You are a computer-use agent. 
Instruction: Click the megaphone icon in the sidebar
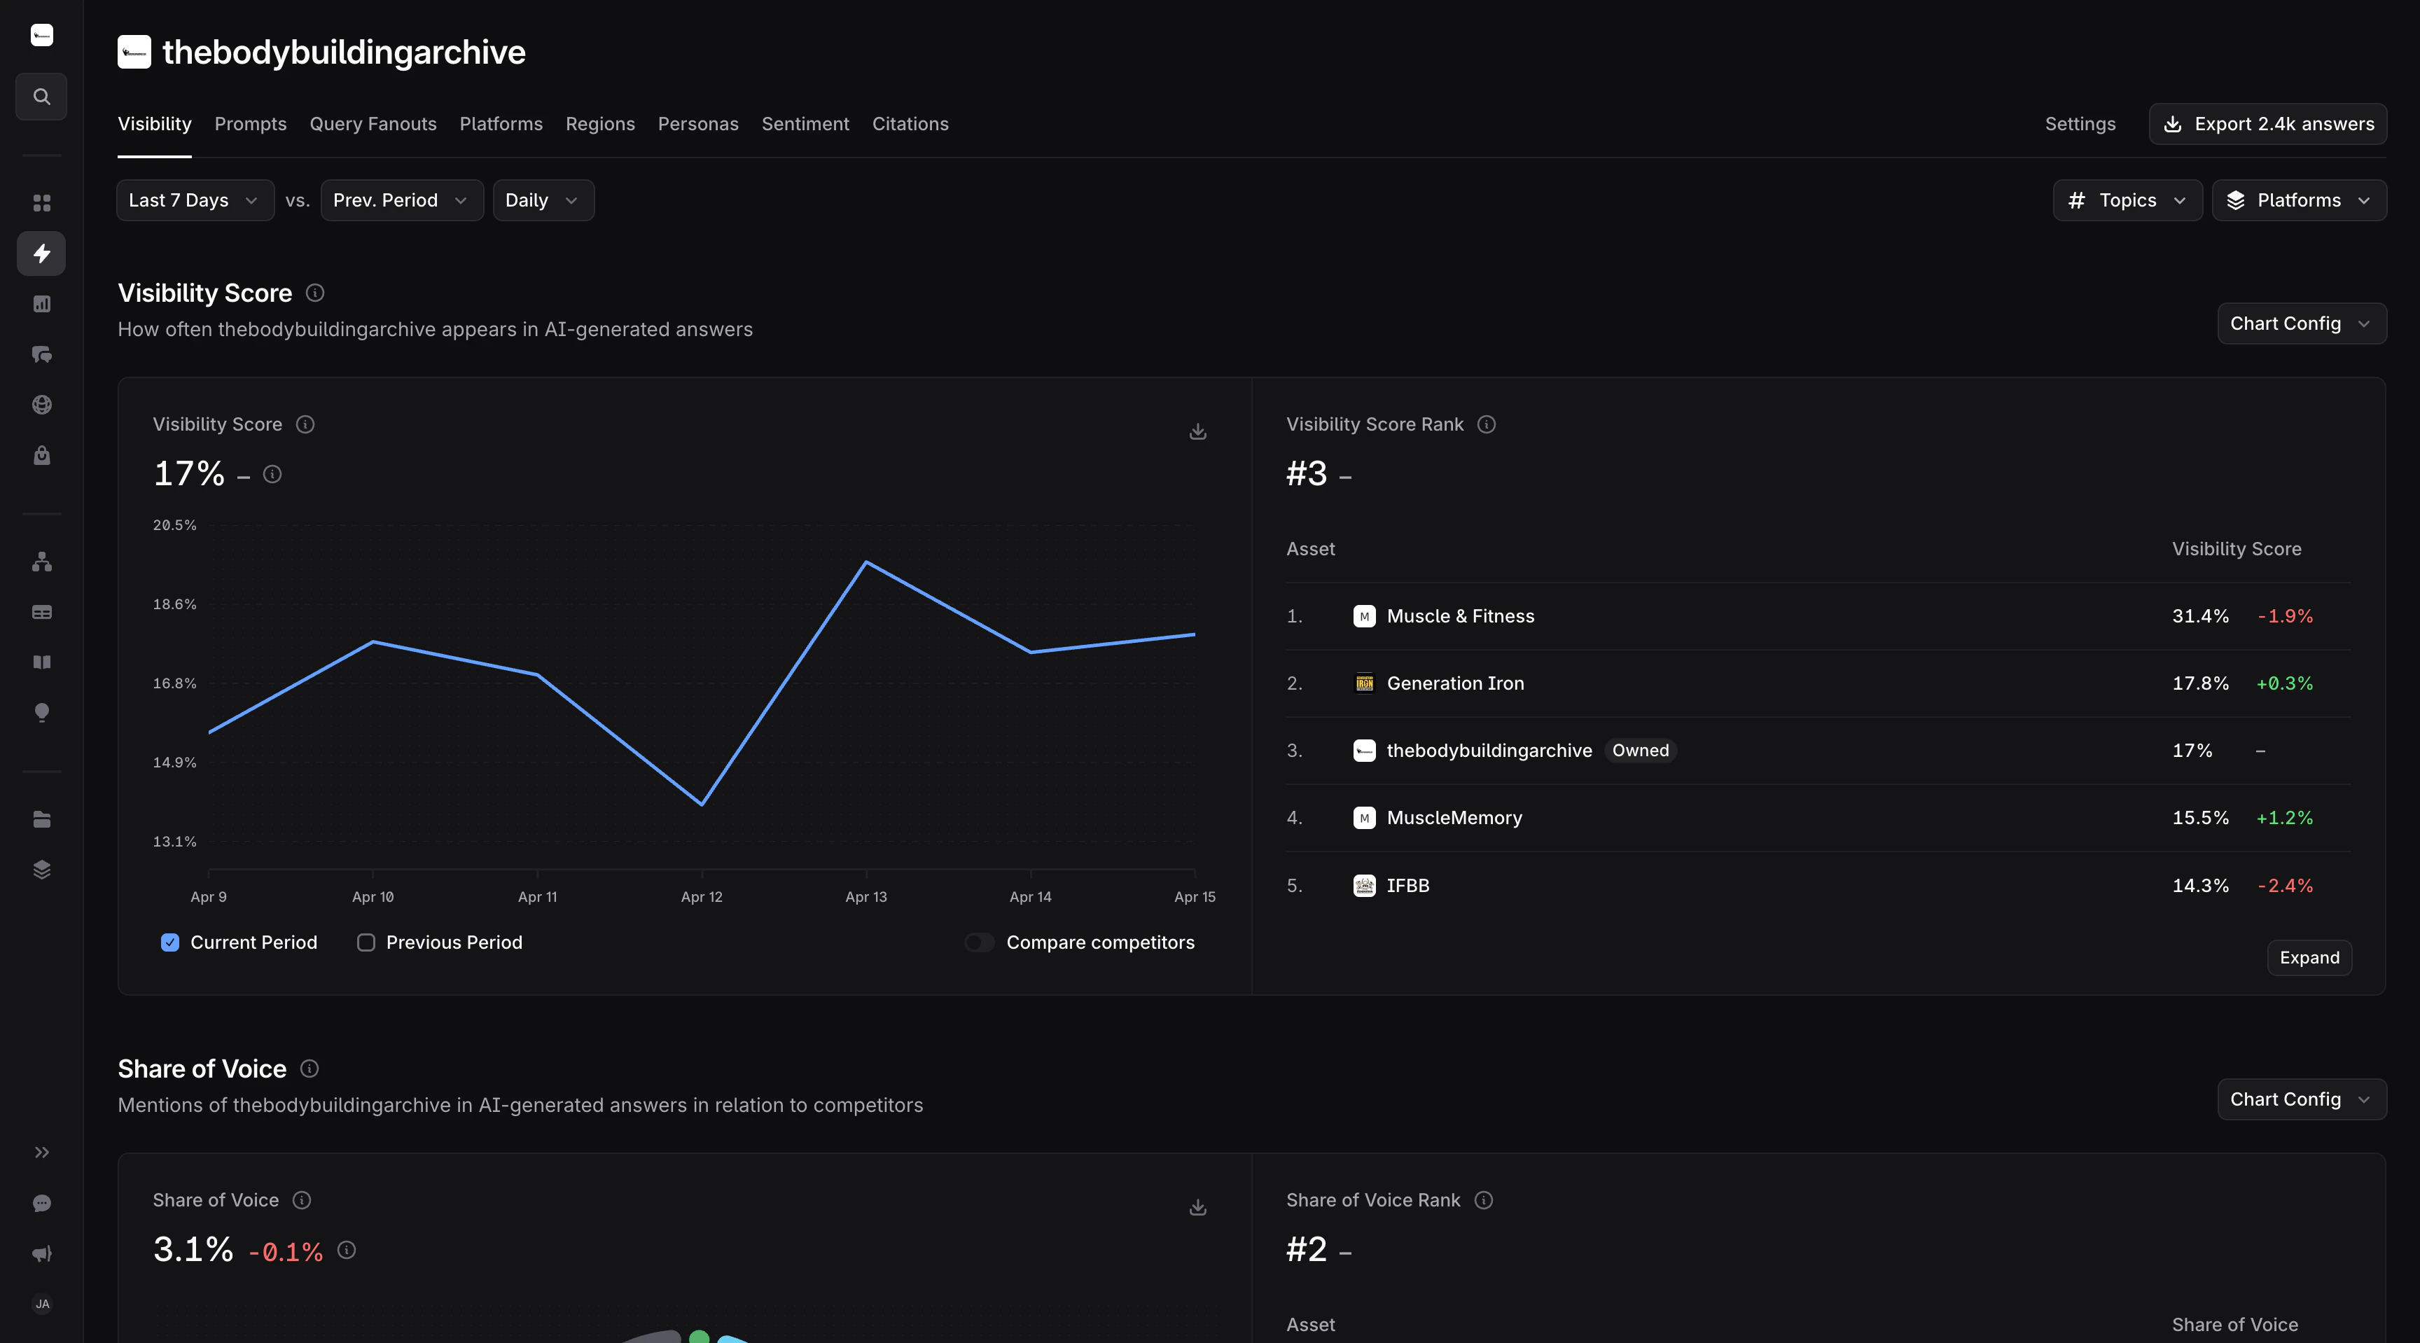coord(41,1254)
